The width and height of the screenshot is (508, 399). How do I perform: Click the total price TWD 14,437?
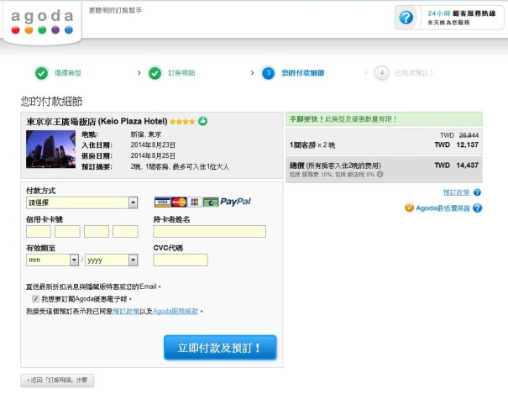point(457,165)
